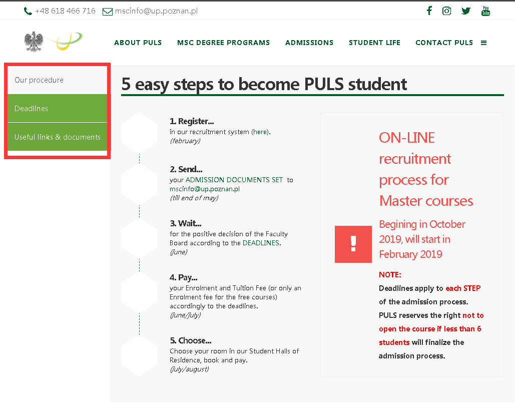Click the red 'NOTE:' label

click(x=390, y=275)
